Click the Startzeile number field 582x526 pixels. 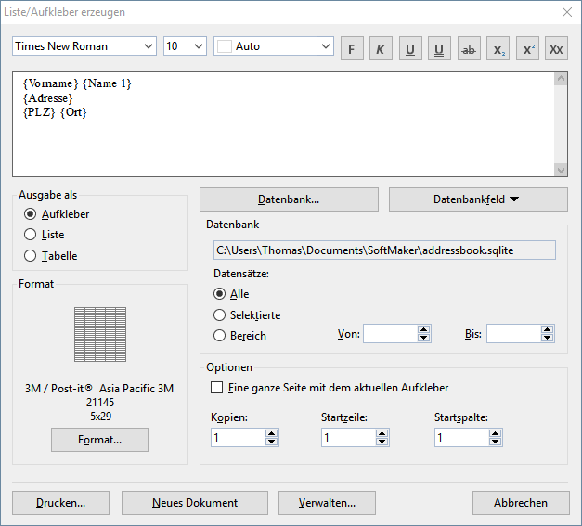point(348,437)
